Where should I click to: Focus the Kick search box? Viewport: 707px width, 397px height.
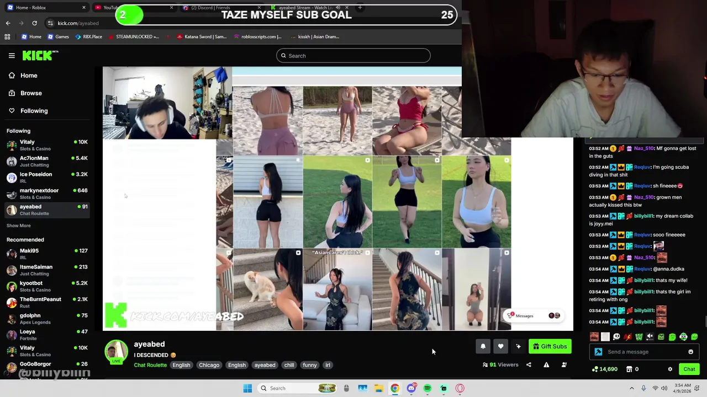(353, 56)
